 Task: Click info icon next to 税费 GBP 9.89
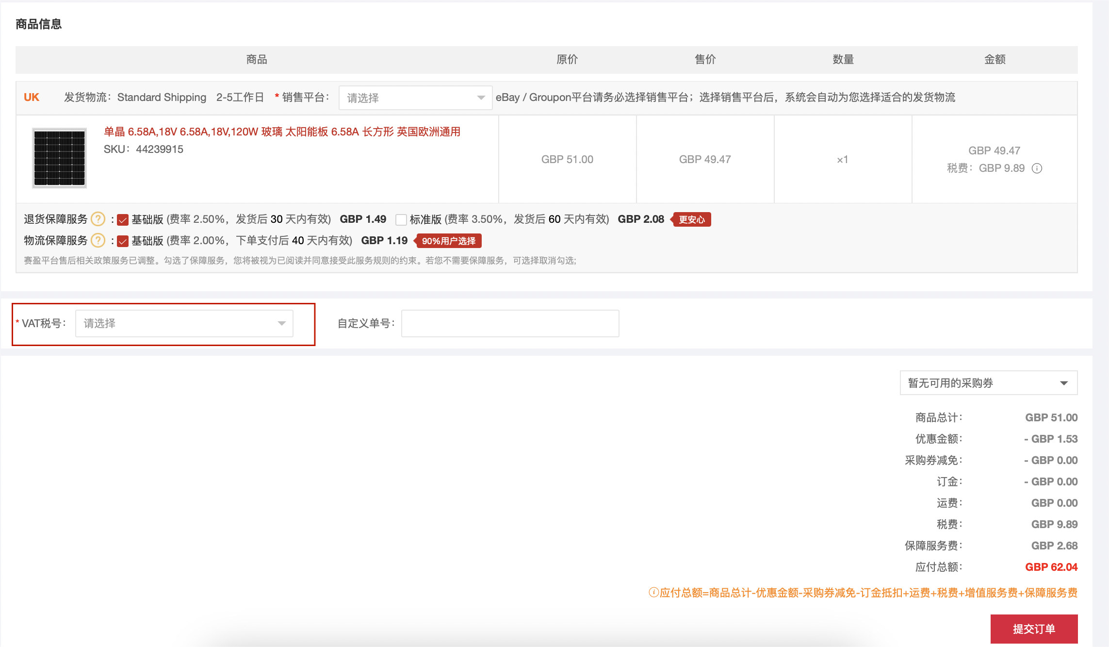tap(1037, 168)
